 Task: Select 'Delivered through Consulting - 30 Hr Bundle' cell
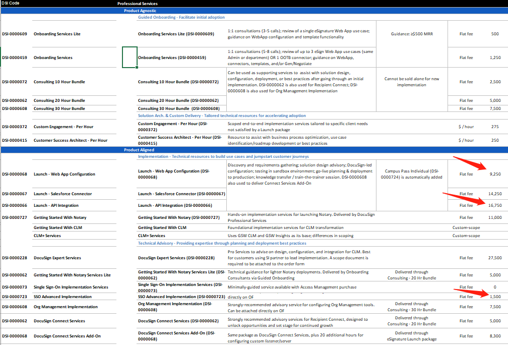pyautogui.click(x=412, y=307)
